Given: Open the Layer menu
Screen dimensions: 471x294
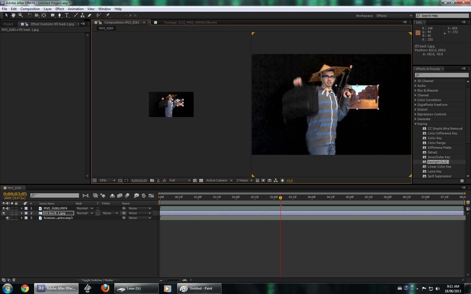Looking at the screenshot, I should point(48,9).
